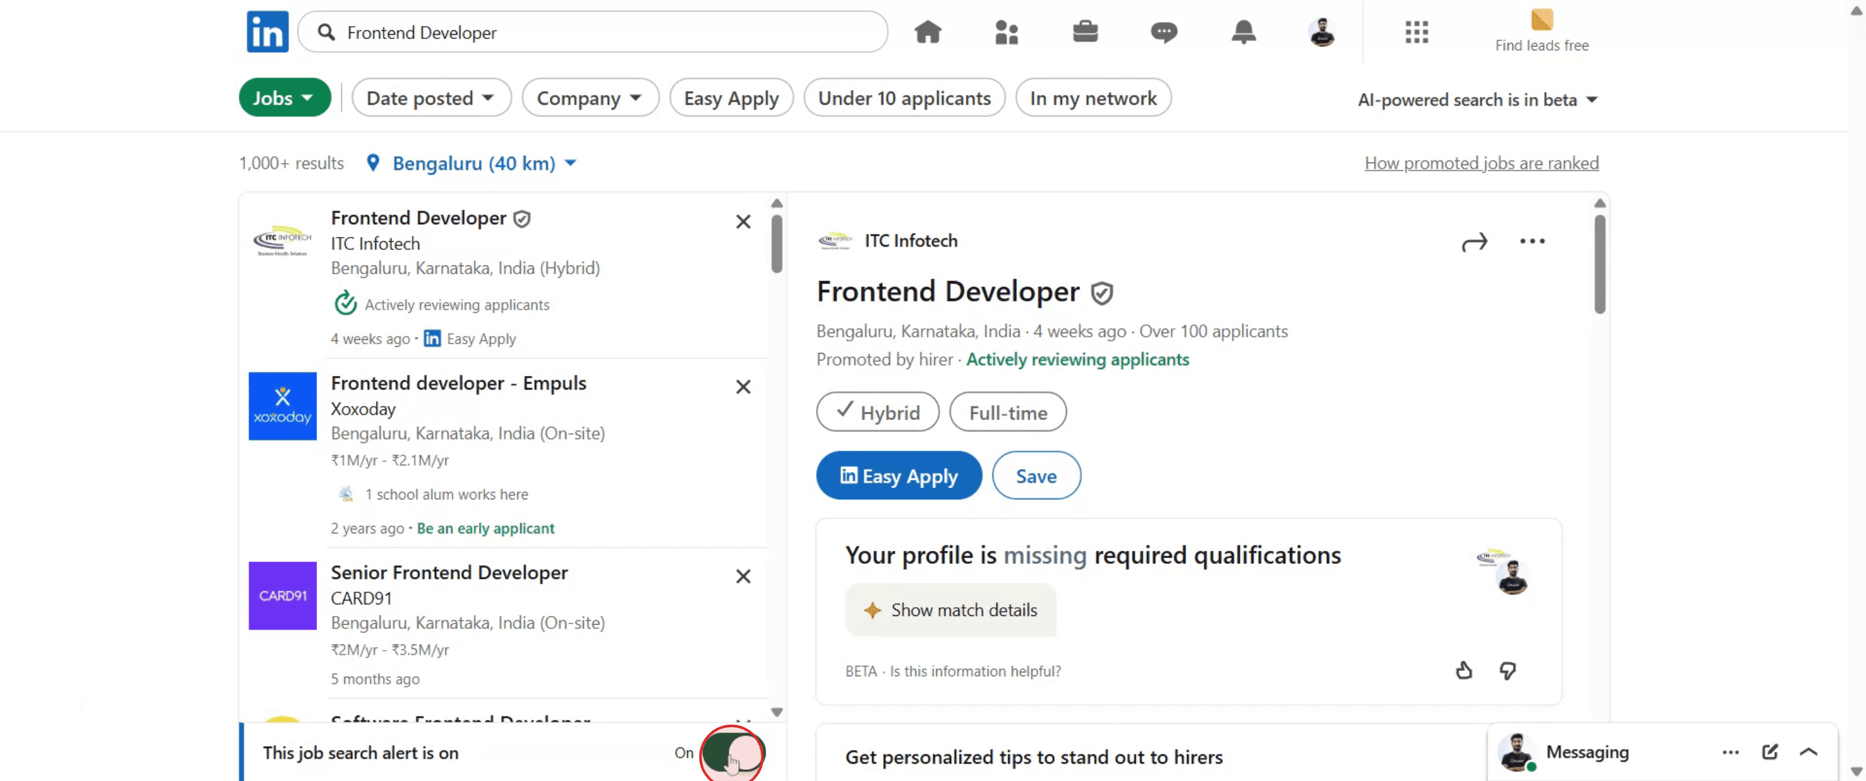Open the Messaging panel title
Screen dimensions: 1866x781
[x=1587, y=752]
